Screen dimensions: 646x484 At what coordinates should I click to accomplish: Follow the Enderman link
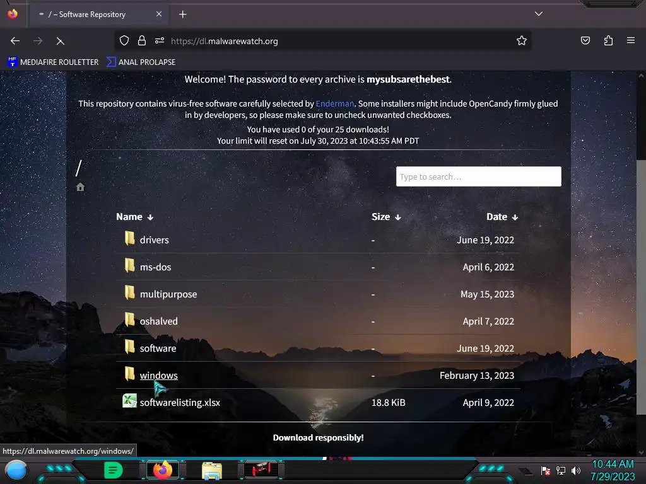334,104
